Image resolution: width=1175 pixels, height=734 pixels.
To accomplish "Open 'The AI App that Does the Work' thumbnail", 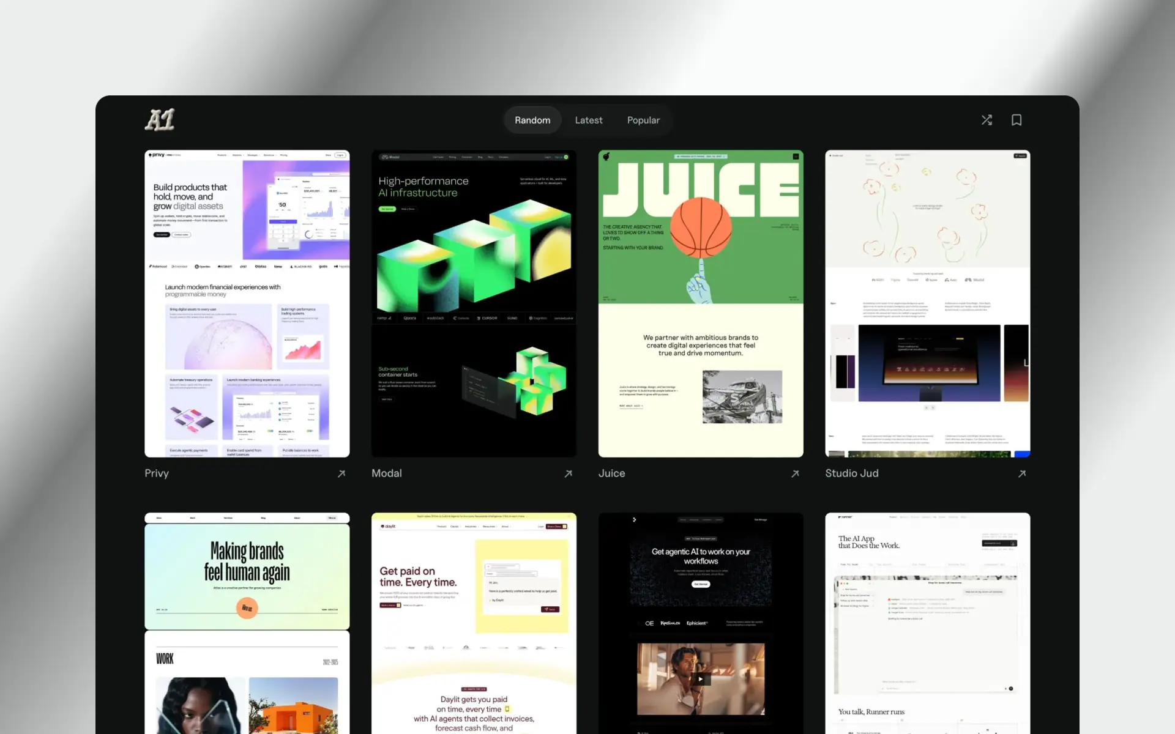I will 928,623.
